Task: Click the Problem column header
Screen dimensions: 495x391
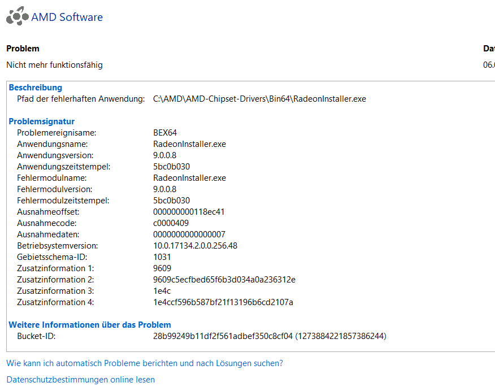Action: (23, 49)
